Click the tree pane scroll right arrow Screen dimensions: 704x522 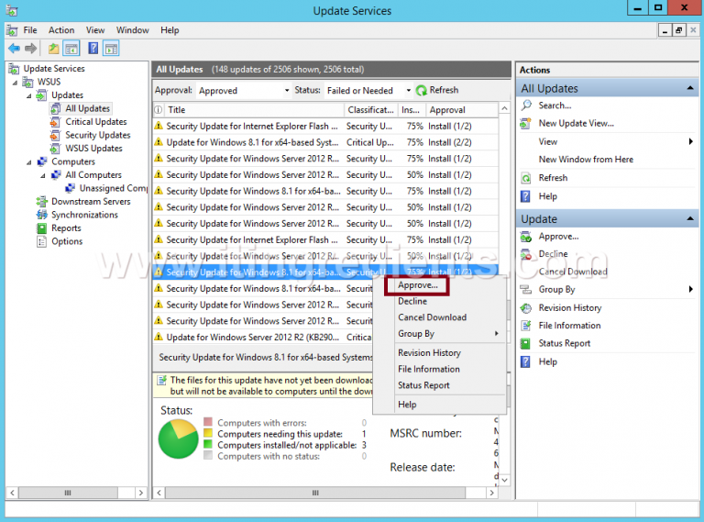[x=141, y=493]
